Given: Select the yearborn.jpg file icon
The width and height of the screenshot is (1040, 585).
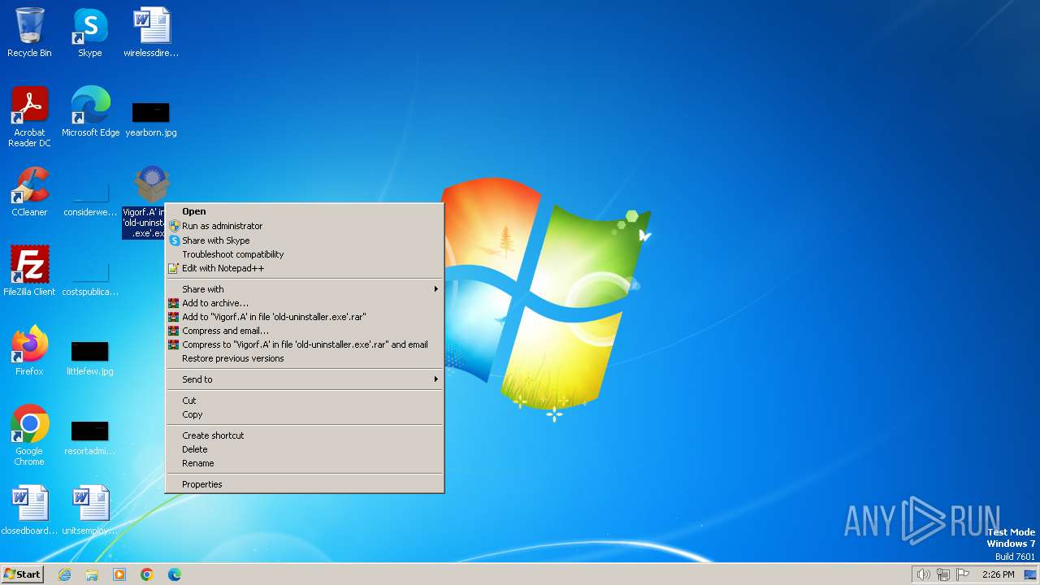Looking at the screenshot, I should (x=151, y=118).
